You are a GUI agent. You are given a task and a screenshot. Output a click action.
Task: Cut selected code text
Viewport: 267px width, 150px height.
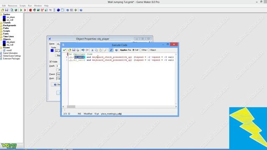[x=92, y=50]
